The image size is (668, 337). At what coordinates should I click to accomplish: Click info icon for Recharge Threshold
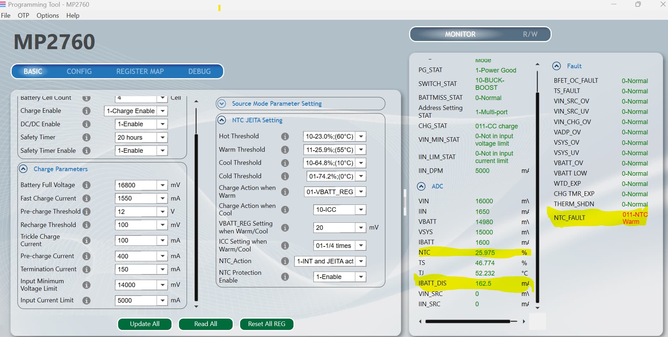pos(86,225)
